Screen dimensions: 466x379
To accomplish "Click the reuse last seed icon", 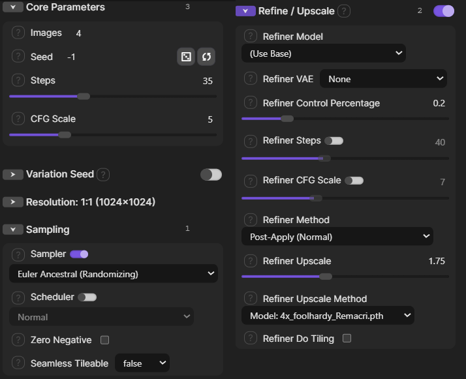I will [206, 57].
